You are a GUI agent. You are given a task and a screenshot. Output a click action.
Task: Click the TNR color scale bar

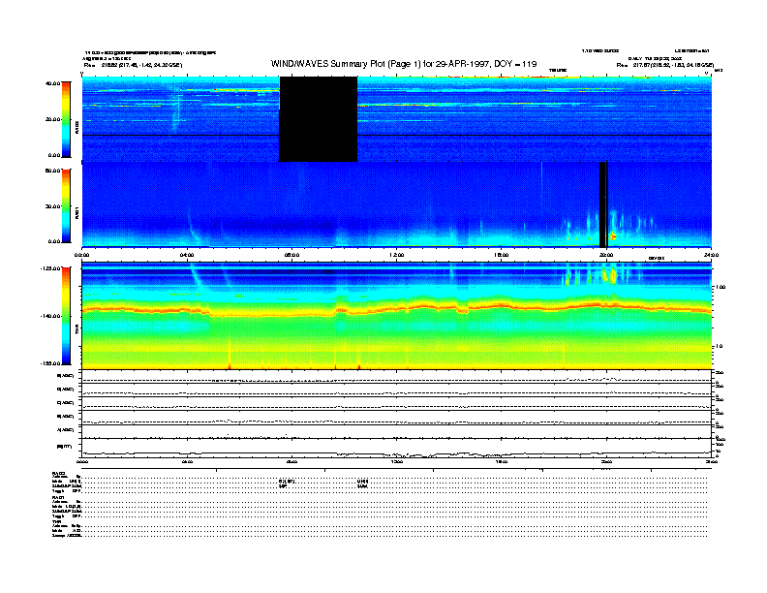66,316
